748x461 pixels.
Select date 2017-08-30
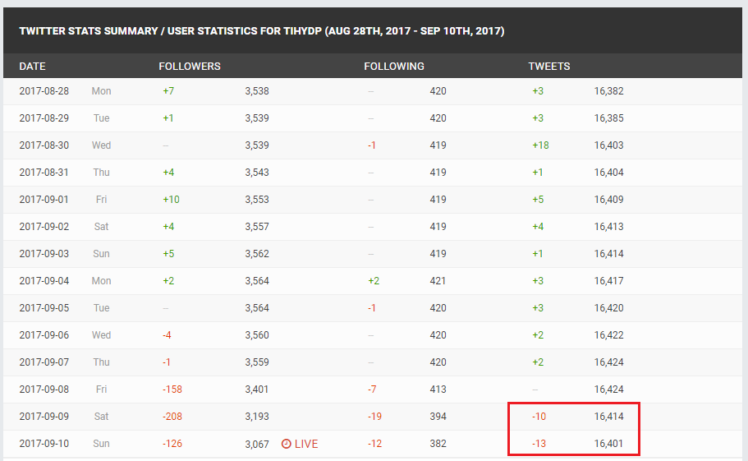[x=44, y=145]
